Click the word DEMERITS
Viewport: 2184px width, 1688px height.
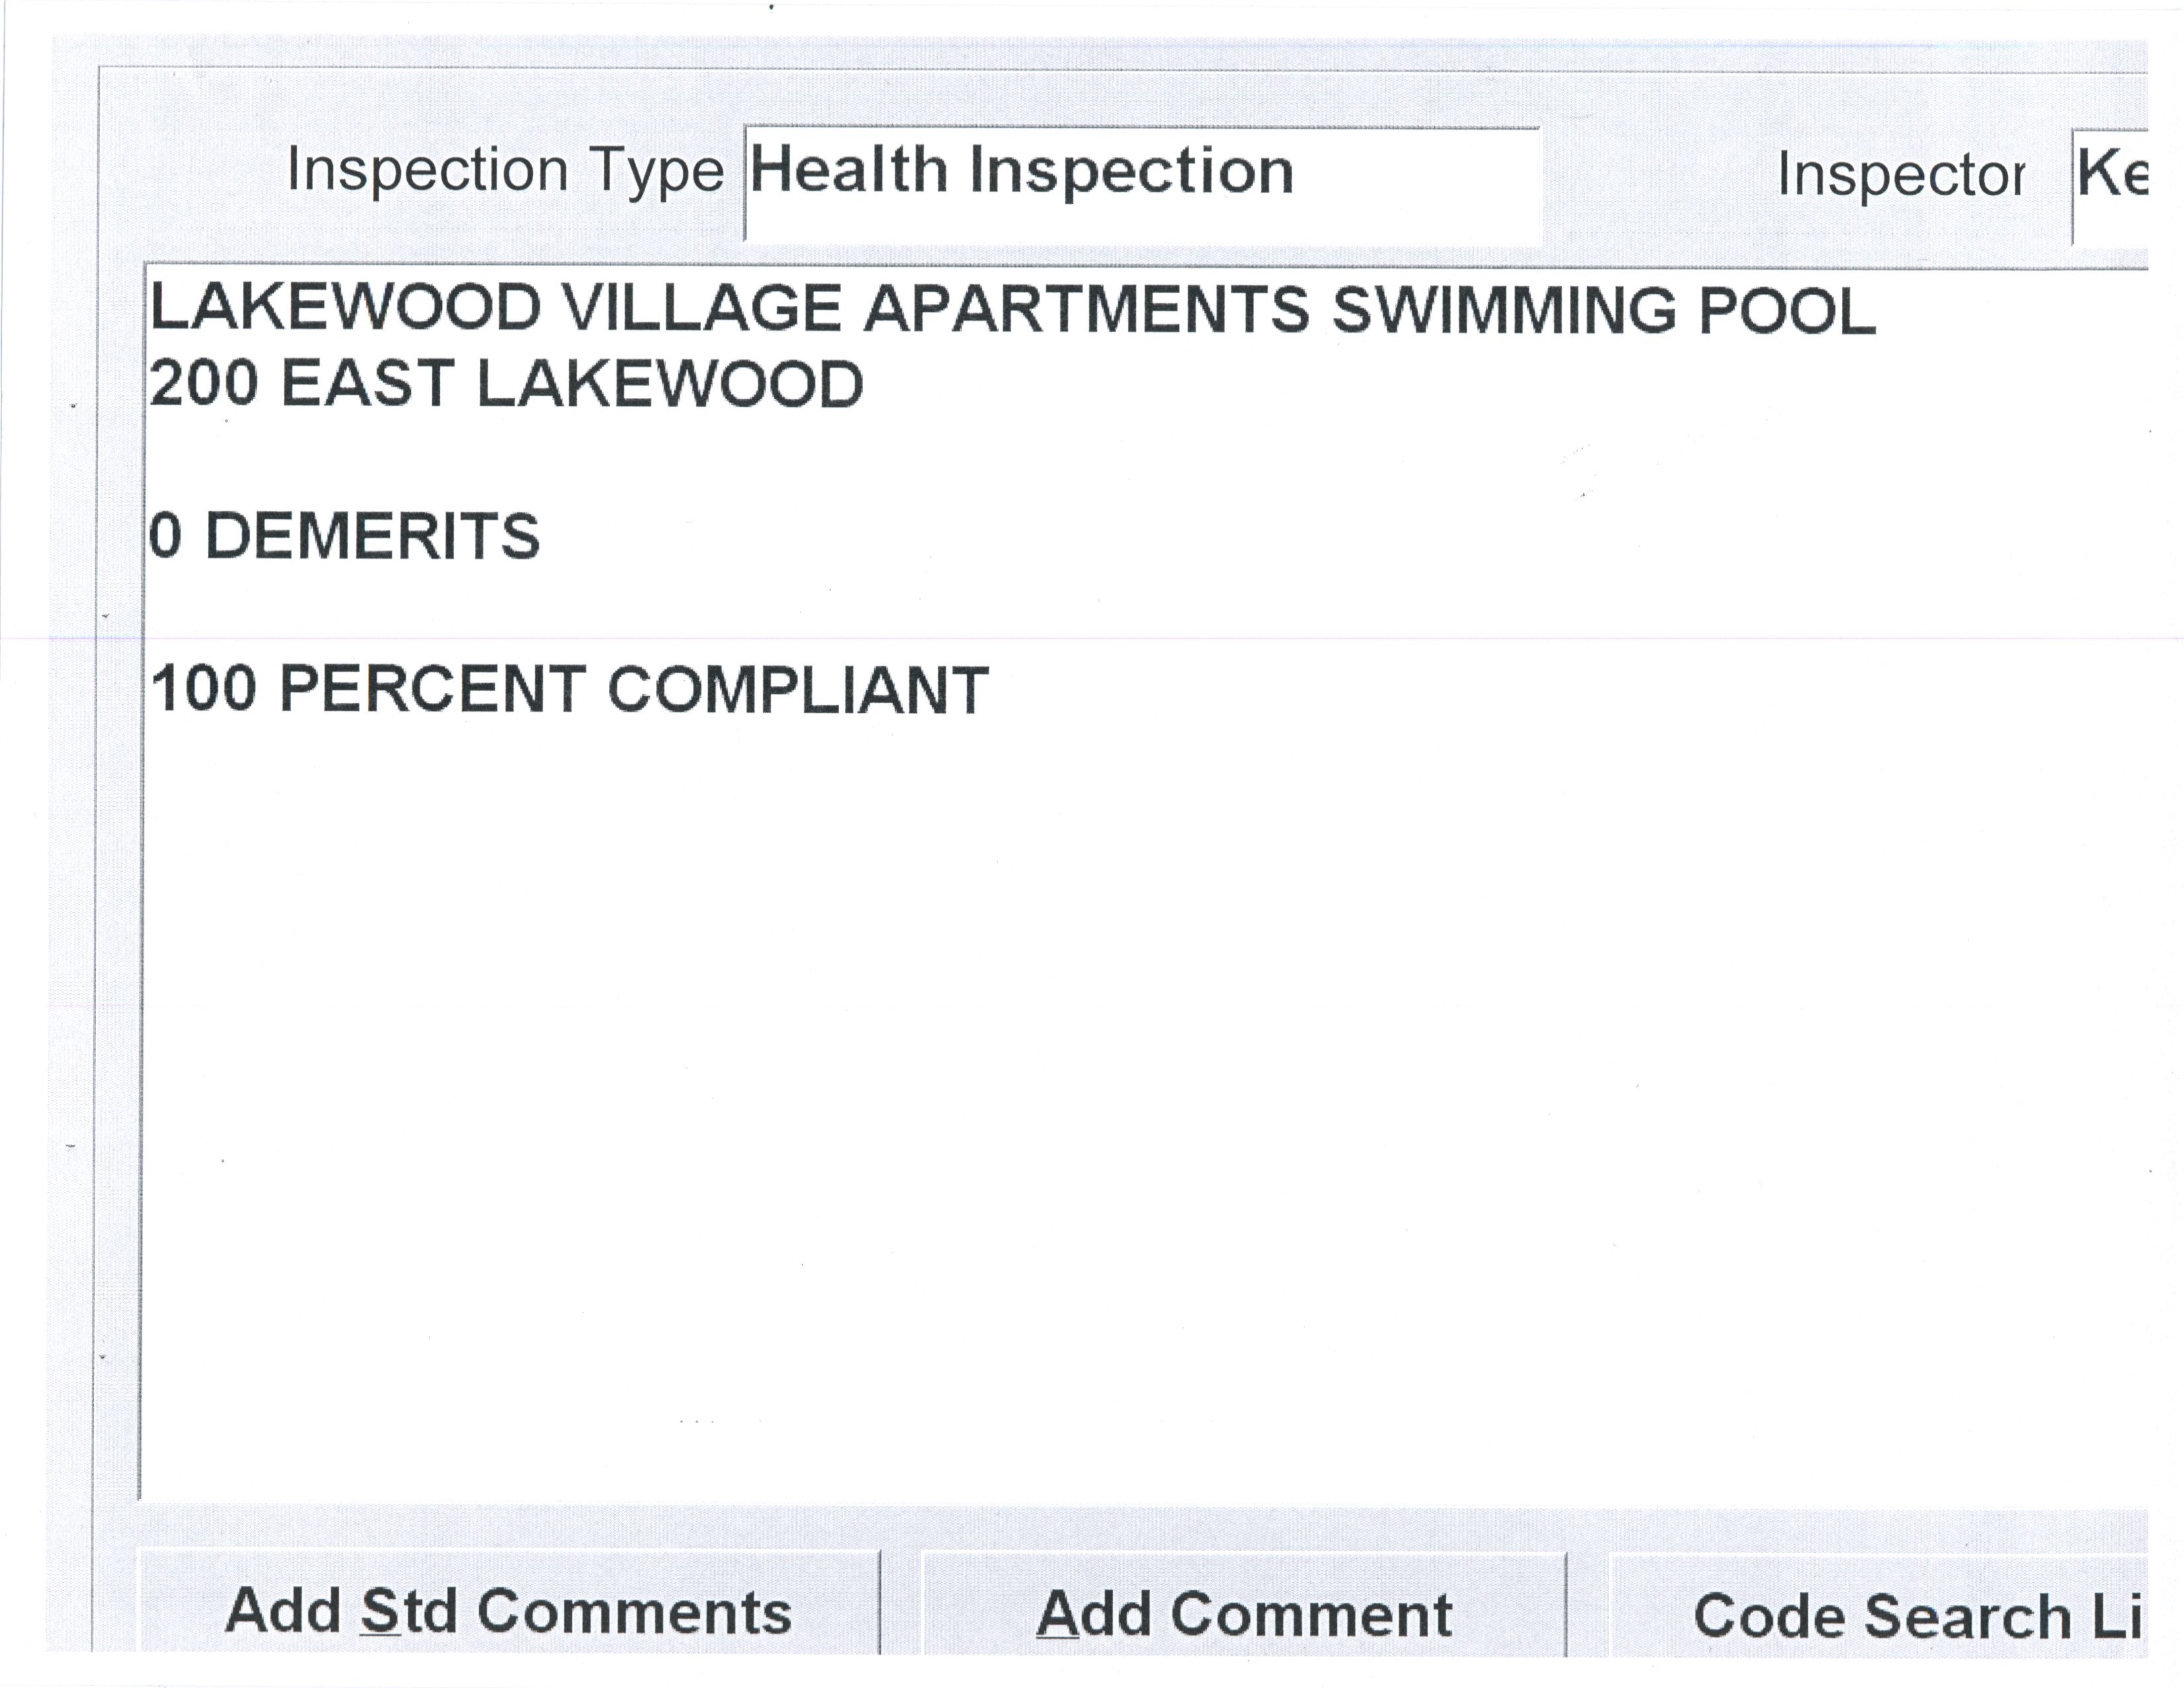click(372, 536)
